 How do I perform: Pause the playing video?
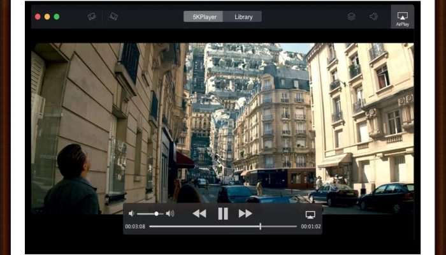coord(222,214)
